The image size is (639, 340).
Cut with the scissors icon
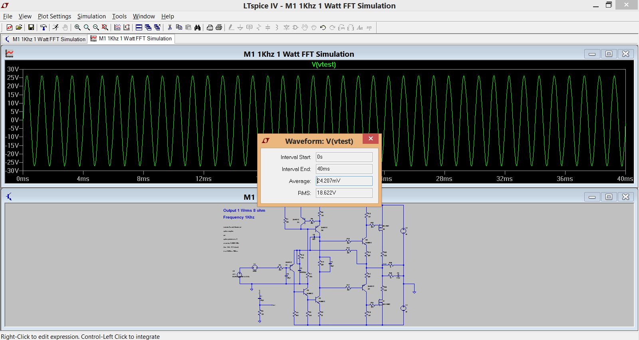[170, 28]
